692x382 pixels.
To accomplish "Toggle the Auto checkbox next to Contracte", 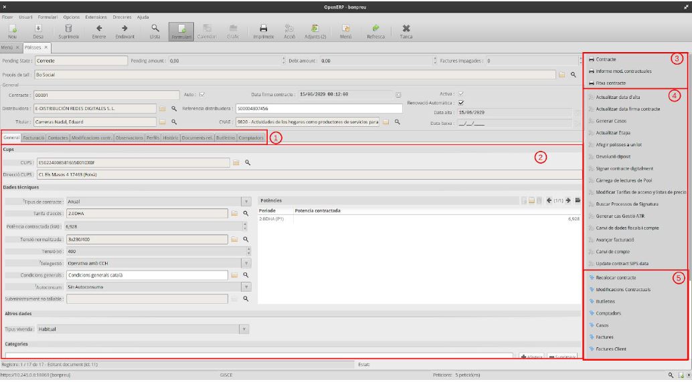I will point(202,95).
